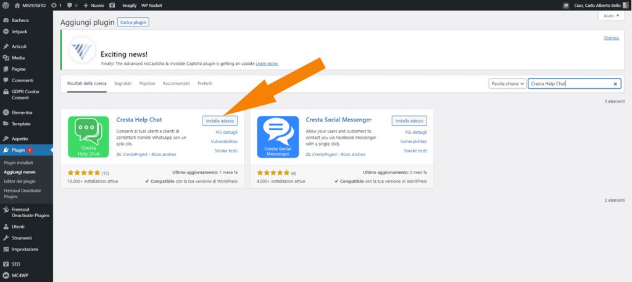Click the Cresta Help Chat thumbnail

click(x=88, y=137)
